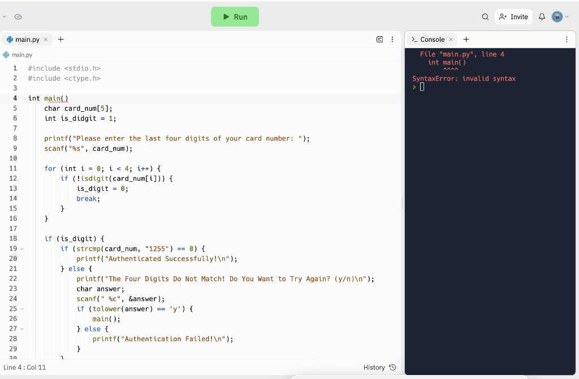Click the Invite button
The height and width of the screenshot is (379, 579).
pos(513,17)
